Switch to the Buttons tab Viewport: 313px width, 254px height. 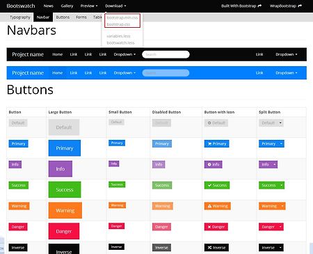coord(63,17)
